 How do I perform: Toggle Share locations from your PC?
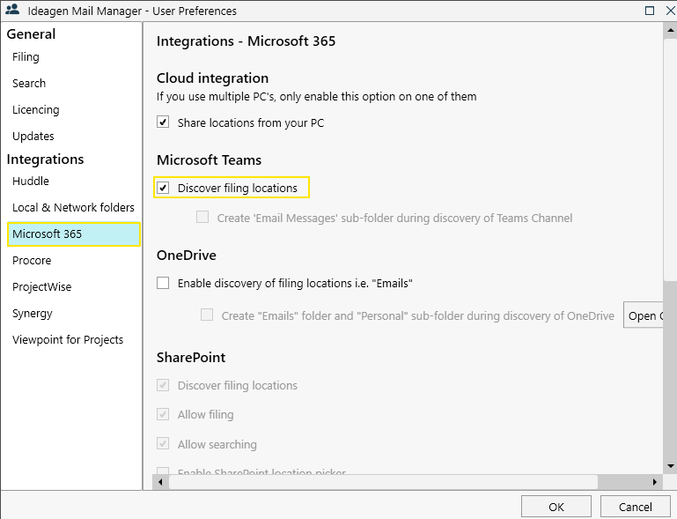coord(163,122)
